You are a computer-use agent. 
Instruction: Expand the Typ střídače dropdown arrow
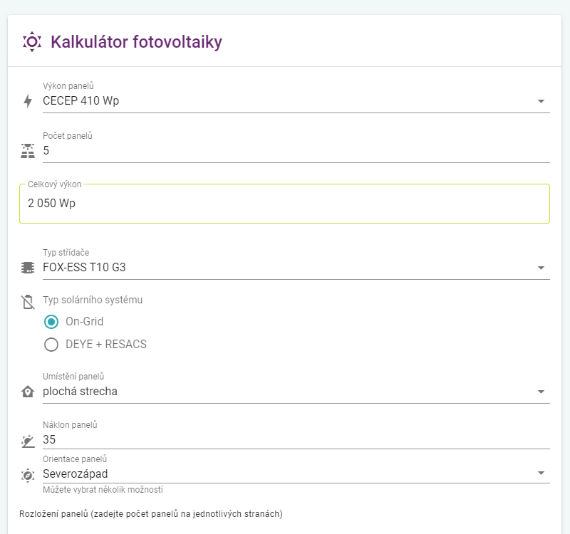[x=541, y=268]
